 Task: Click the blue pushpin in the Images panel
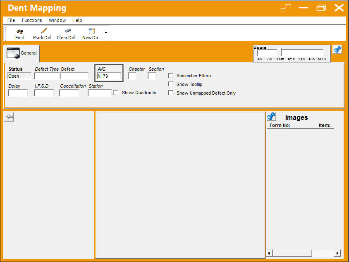[x=271, y=117]
